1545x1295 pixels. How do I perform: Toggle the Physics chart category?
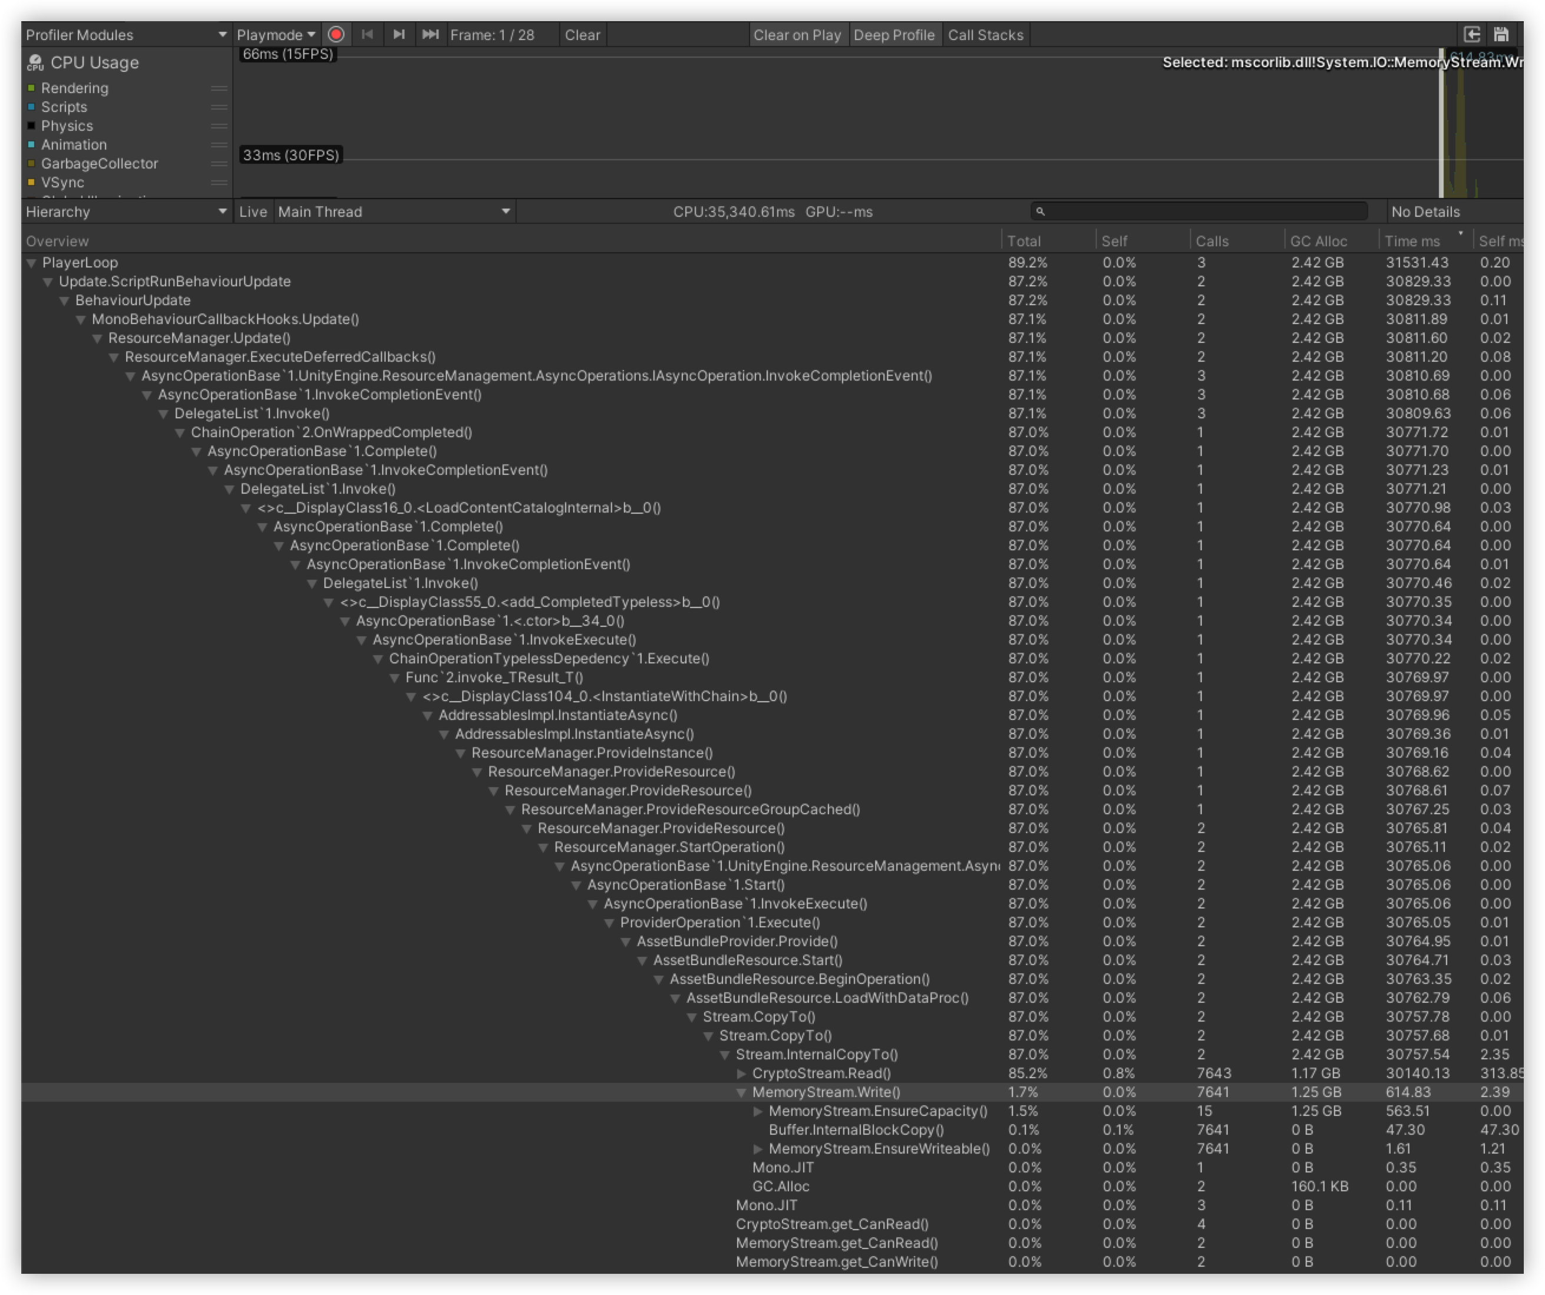(x=32, y=126)
